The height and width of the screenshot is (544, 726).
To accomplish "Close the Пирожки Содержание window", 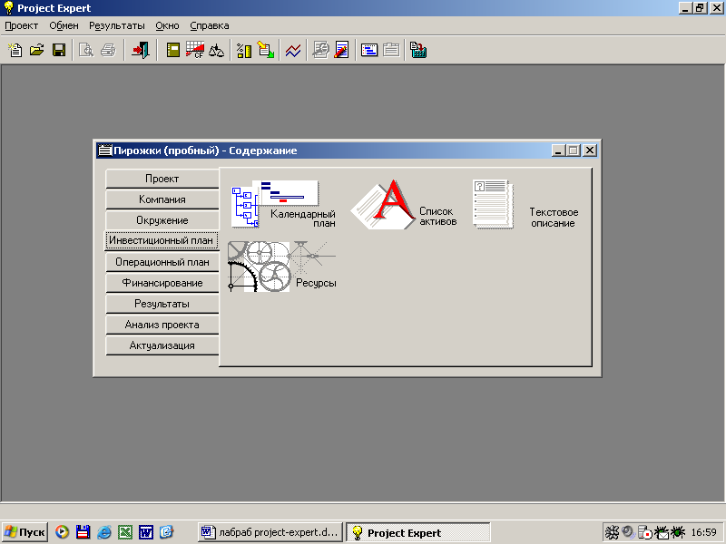I will coord(589,151).
